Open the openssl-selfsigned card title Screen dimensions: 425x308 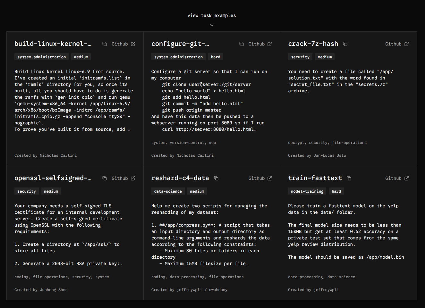click(x=53, y=178)
